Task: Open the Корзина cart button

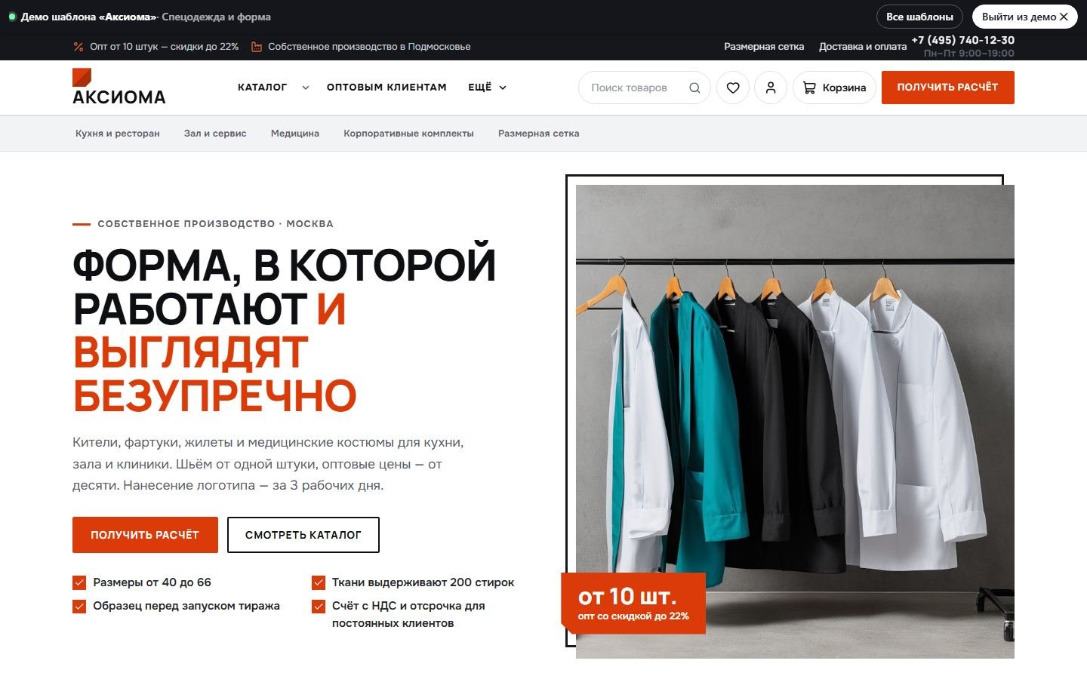Action: (834, 88)
